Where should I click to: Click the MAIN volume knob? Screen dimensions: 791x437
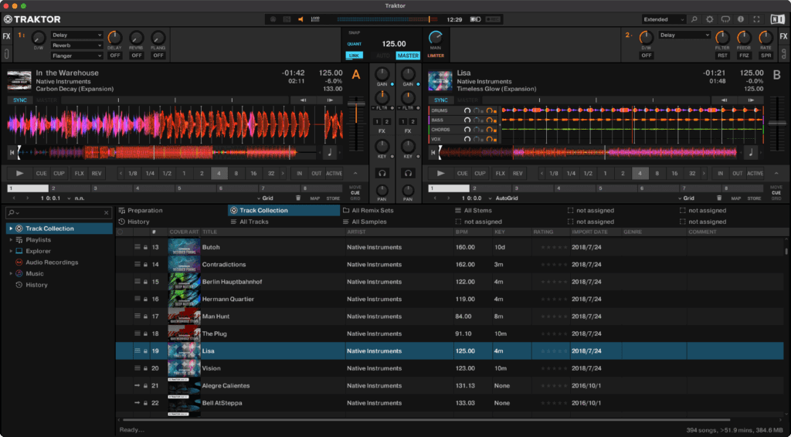(x=436, y=37)
